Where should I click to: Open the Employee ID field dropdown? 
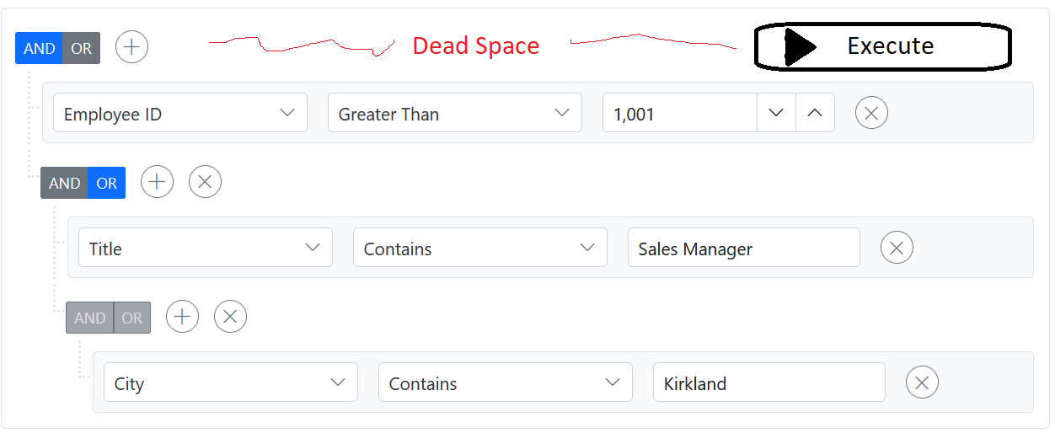click(x=179, y=113)
